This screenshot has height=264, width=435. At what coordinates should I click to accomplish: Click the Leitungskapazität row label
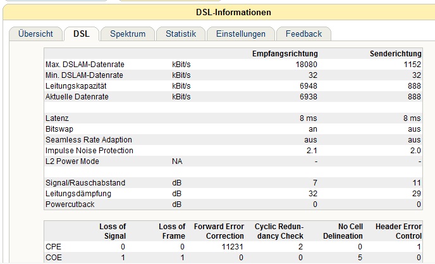[75, 85]
